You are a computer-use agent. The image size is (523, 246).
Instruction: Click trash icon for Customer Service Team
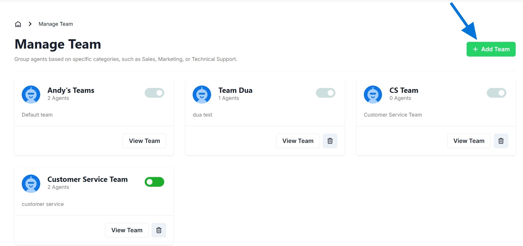(x=159, y=230)
